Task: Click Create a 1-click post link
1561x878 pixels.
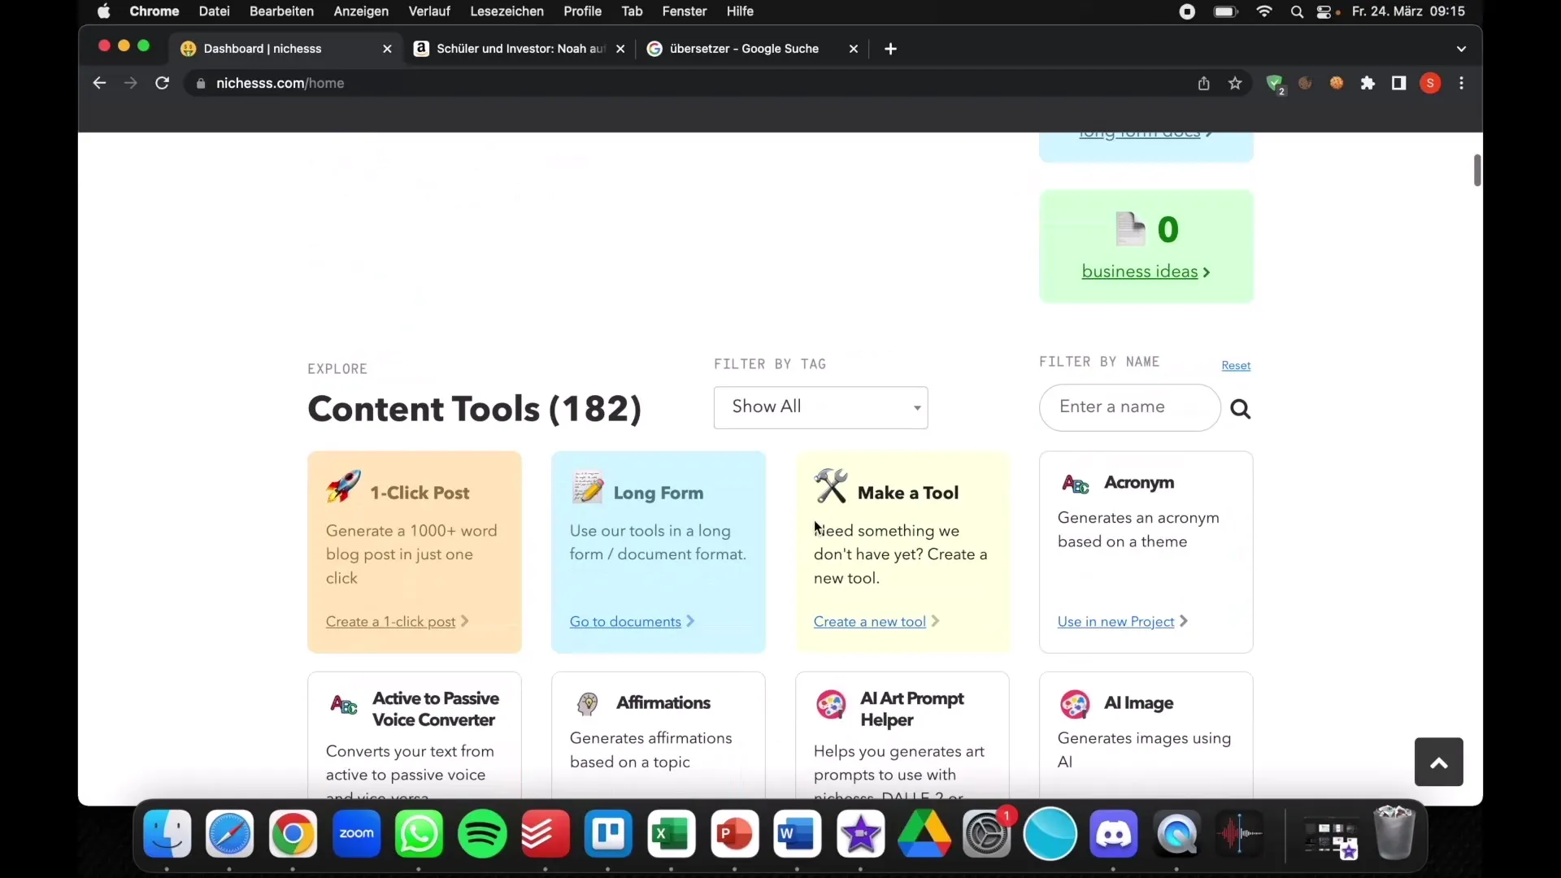Action: tap(391, 621)
